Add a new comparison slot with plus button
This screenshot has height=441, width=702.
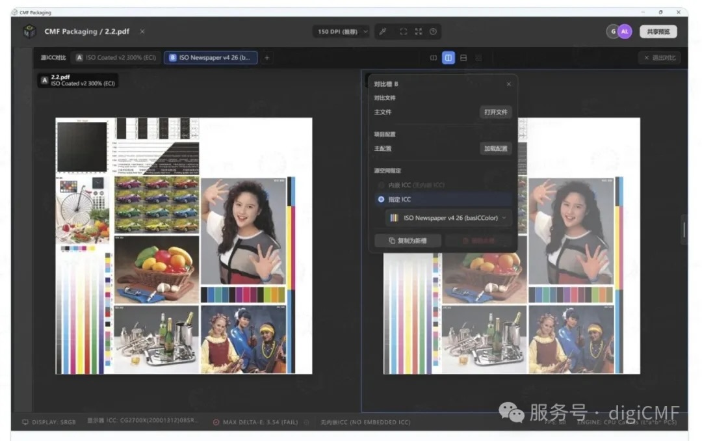[x=267, y=57]
